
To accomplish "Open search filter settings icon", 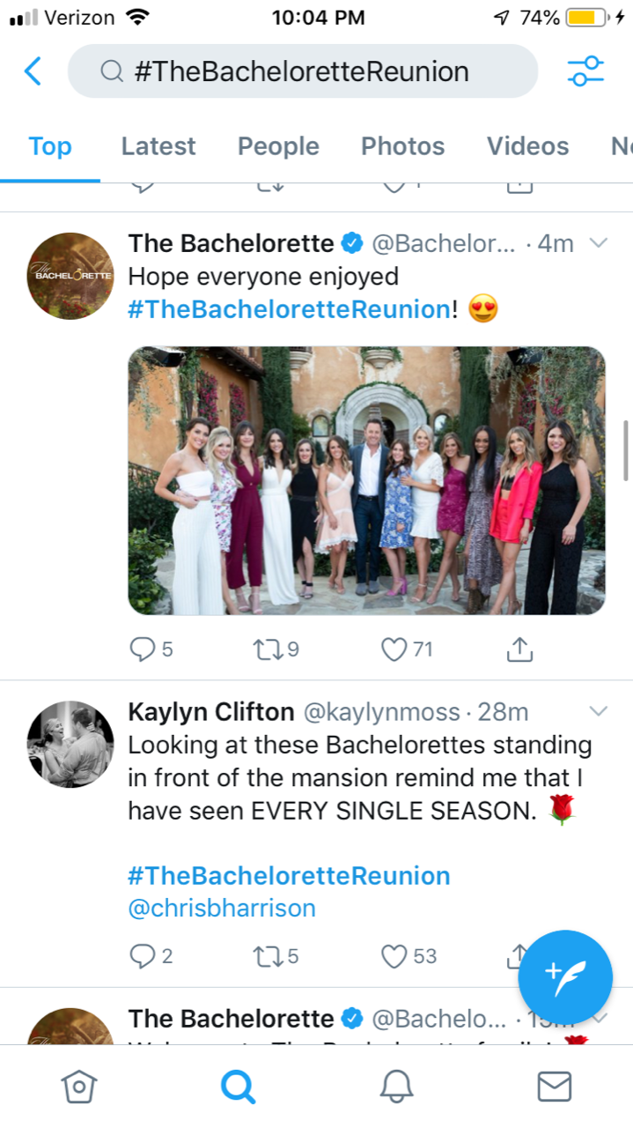I will pyautogui.click(x=585, y=71).
